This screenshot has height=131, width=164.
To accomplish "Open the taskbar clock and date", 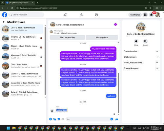I will tap(154, 128).
